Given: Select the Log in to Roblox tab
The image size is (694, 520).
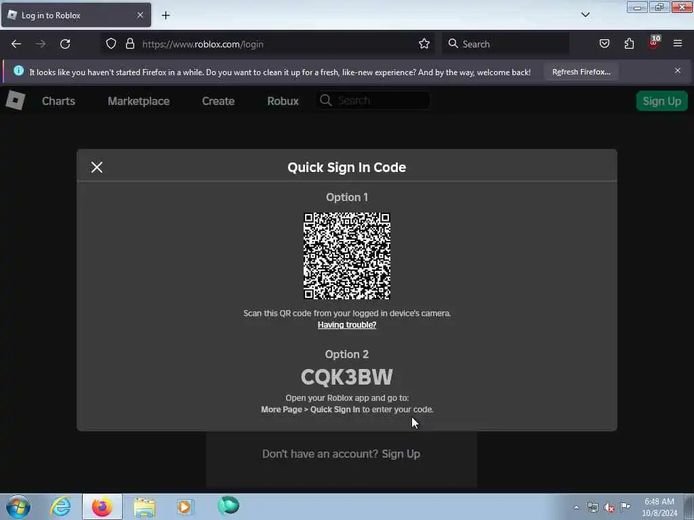Looking at the screenshot, I should 76,15.
